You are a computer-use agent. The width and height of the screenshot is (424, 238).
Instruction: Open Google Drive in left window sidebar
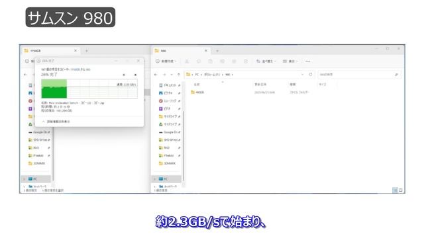point(40,132)
